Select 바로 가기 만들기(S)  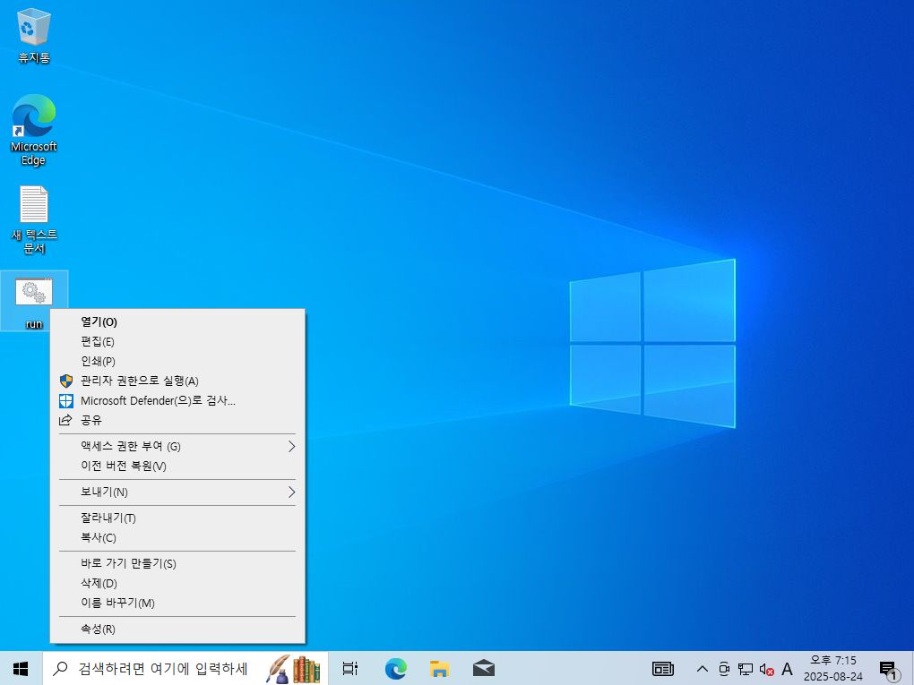point(177,563)
